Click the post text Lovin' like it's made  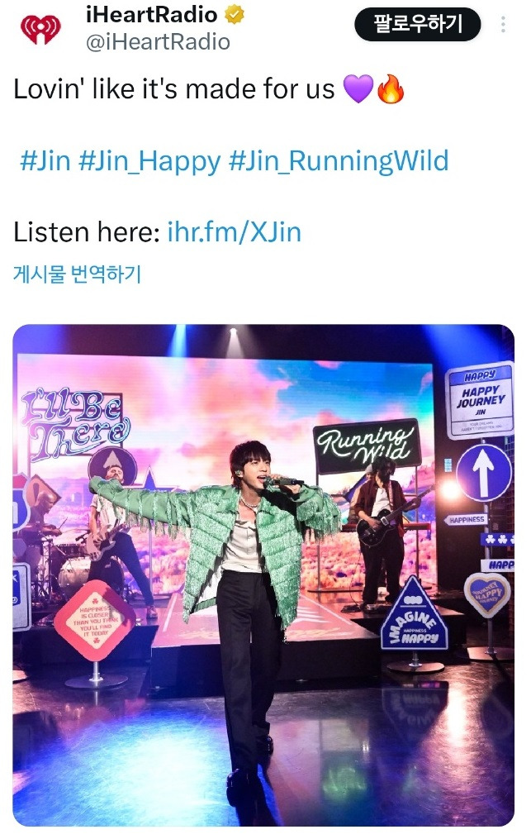173,88
